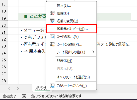
Task: Click the accessibility person icon
Action: pos(33,96)
